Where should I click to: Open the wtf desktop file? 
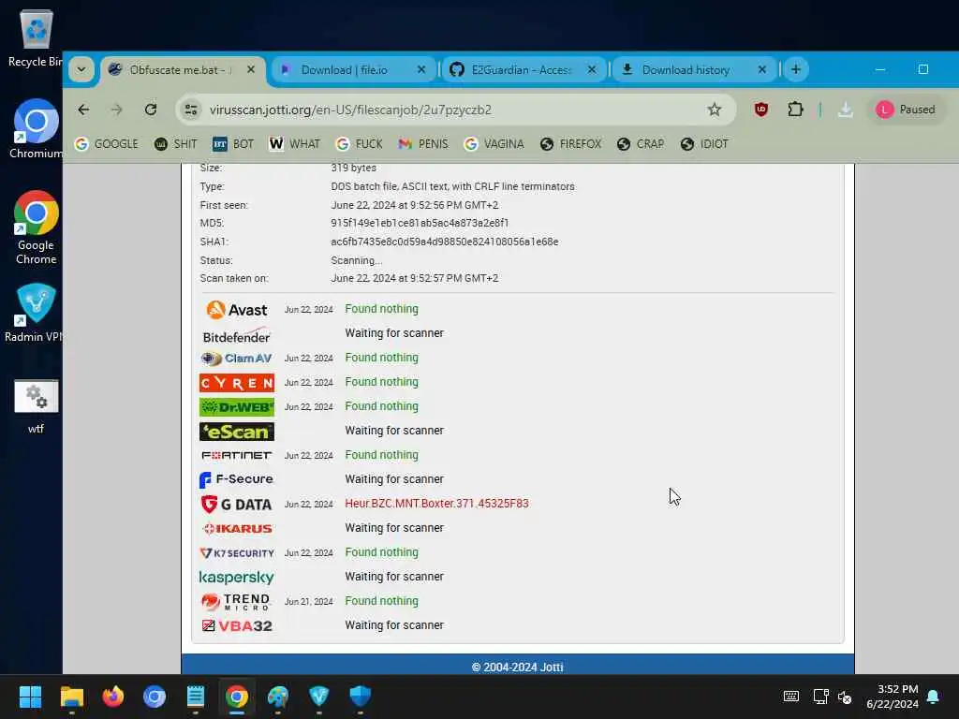point(37,406)
